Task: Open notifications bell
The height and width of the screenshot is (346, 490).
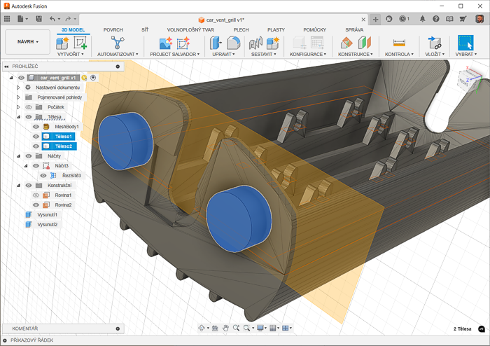Action: [x=423, y=19]
